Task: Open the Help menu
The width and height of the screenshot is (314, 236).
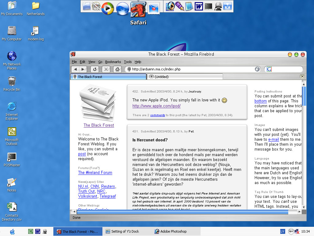Action: click(x=138, y=62)
